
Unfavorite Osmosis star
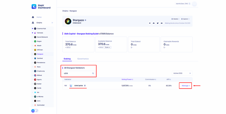(32, 33)
